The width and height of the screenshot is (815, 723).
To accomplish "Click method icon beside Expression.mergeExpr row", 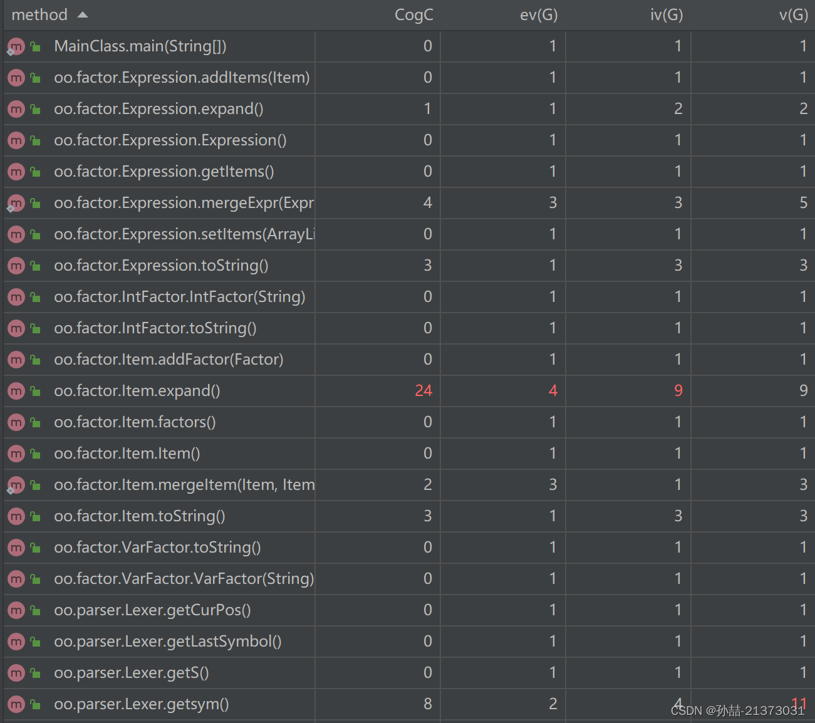I will tap(16, 203).
